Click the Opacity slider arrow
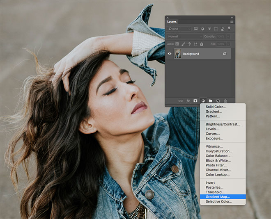The width and height of the screenshot is (271, 219). click(228, 36)
